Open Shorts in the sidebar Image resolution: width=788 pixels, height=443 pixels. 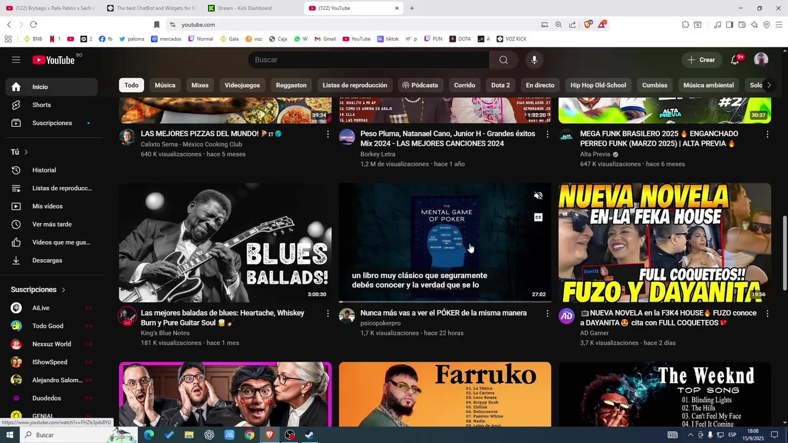pos(52,105)
